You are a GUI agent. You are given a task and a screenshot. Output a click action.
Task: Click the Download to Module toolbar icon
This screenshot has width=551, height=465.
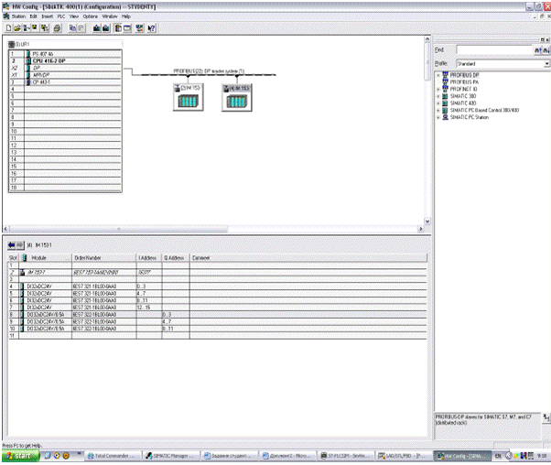click(94, 28)
